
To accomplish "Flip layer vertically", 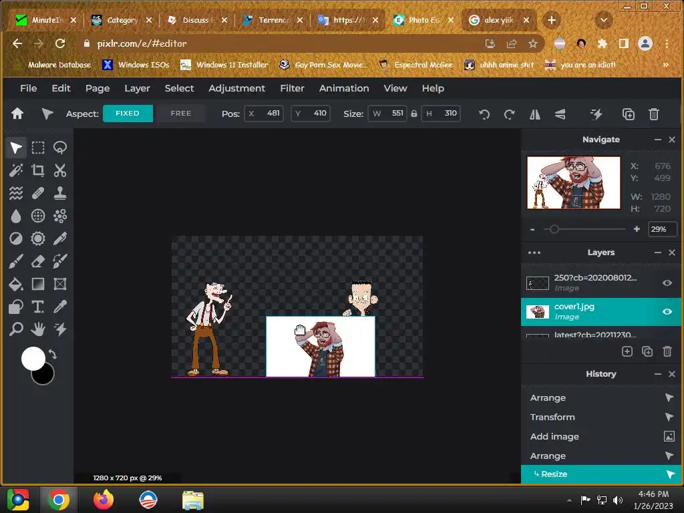I will pyautogui.click(x=560, y=114).
